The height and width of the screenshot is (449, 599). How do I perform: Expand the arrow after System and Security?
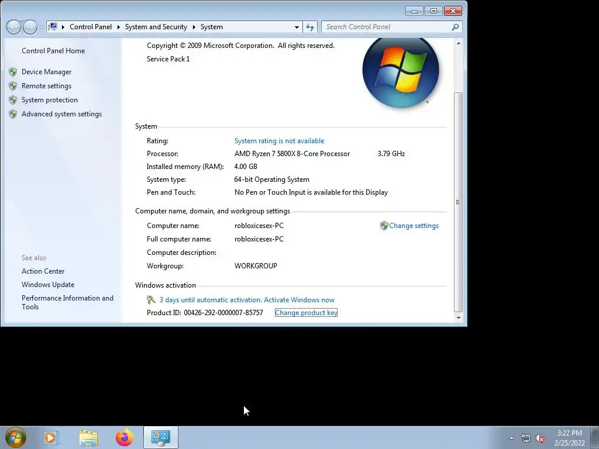pyautogui.click(x=194, y=27)
